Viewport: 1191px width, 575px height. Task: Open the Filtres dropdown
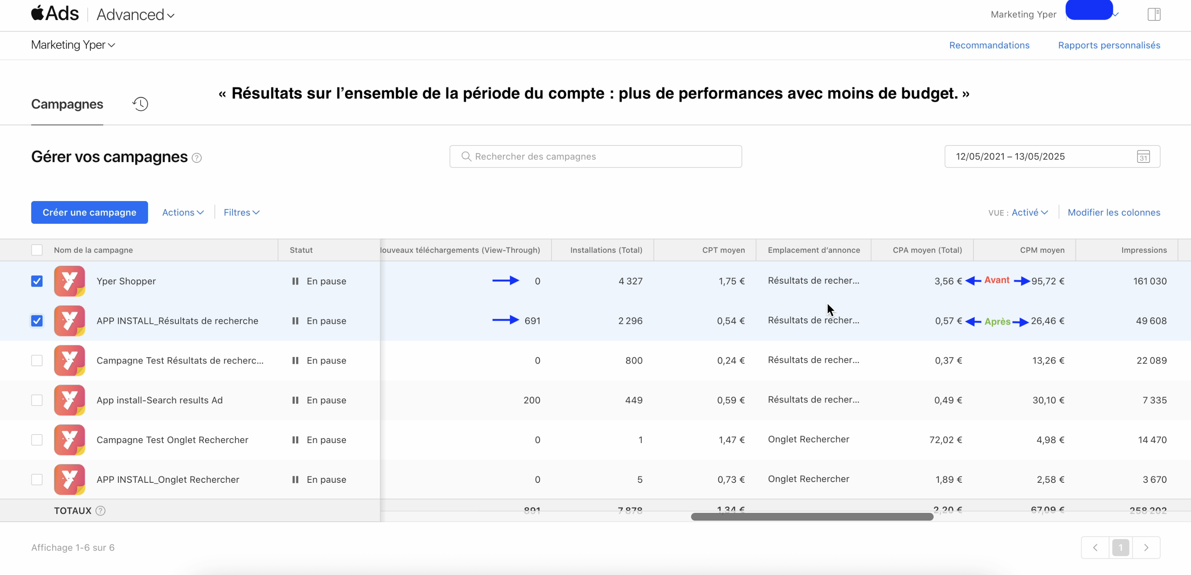click(x=242, y=213)
